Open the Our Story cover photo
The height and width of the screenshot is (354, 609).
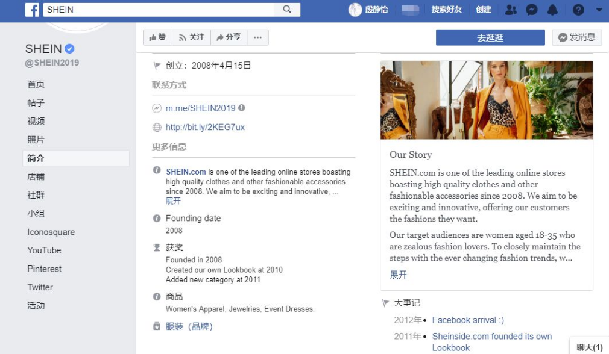[487, 100]
